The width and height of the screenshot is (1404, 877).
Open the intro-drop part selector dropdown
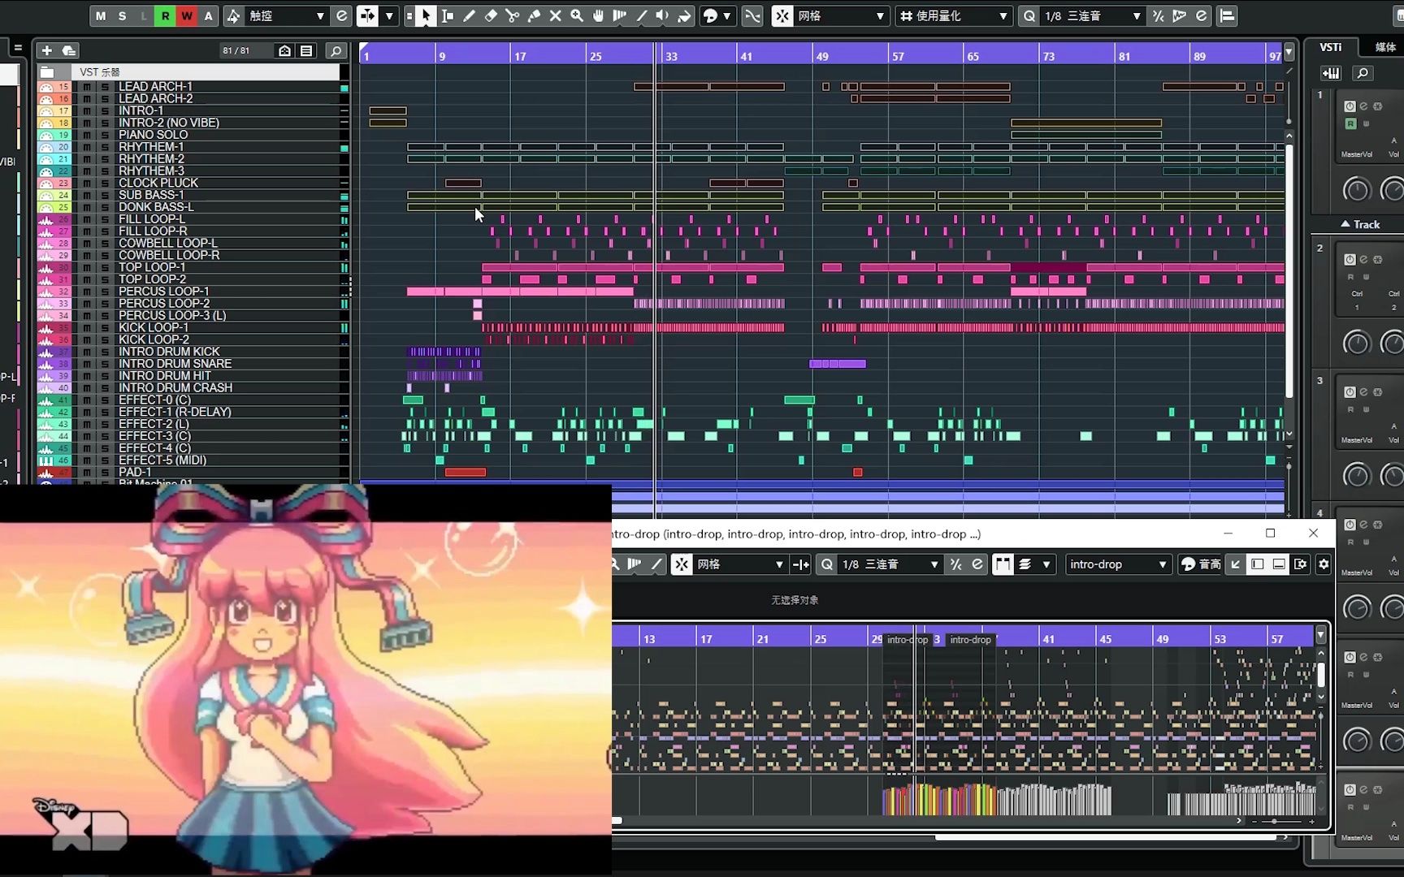click(x=1118, y=564)
